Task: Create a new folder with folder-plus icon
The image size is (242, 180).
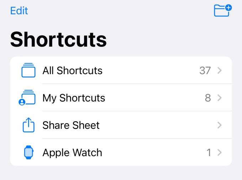Action: coord(223,10)
